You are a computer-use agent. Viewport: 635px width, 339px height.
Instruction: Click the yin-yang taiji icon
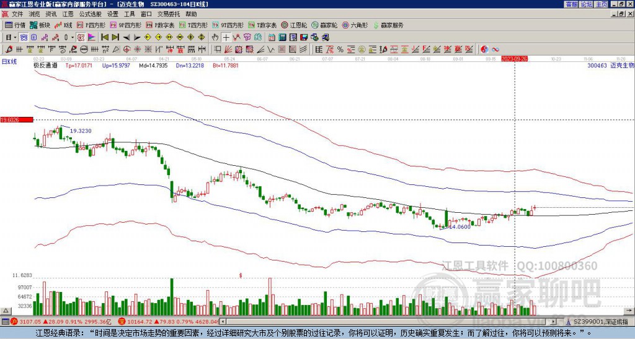(x=484, y=49)
